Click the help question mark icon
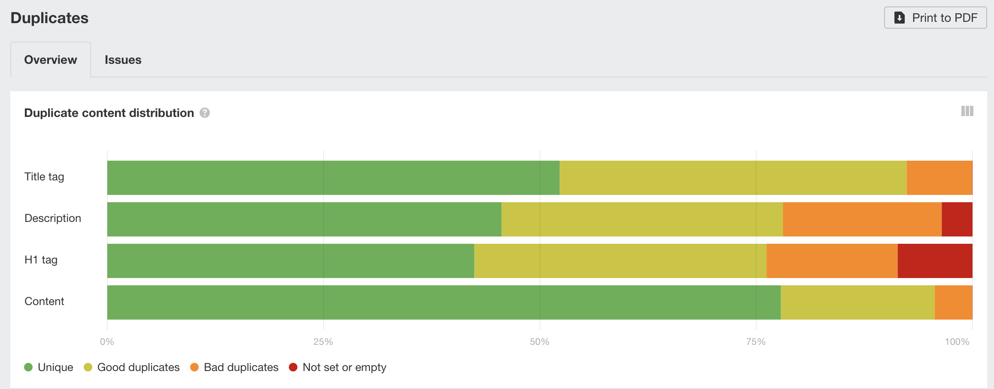This screenshot has width=994, height=389. tap(205, 113)
